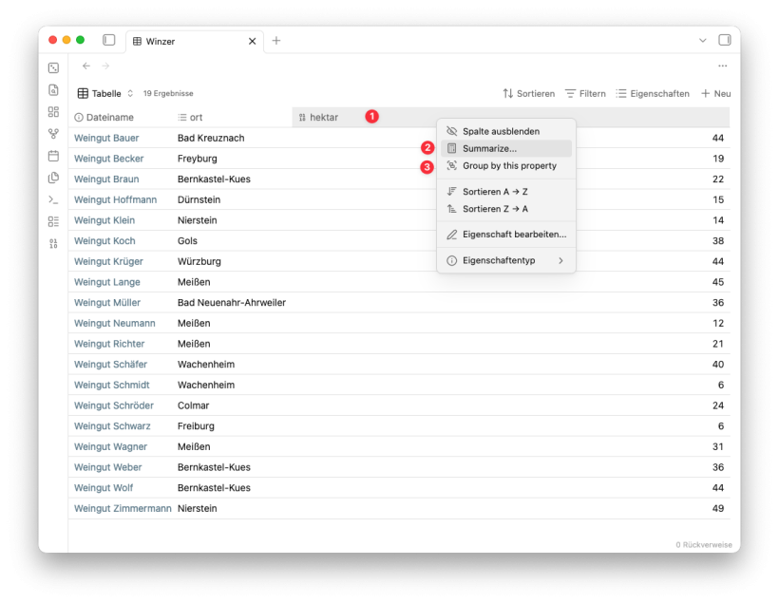Navigate back with the left arrow
Screen dimensions: 779x603
pos(86,66)
